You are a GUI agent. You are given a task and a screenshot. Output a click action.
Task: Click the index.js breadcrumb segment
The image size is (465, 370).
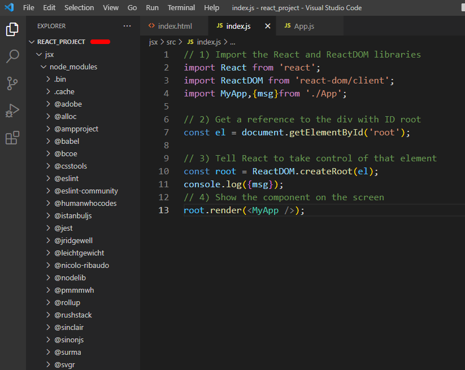209,42
